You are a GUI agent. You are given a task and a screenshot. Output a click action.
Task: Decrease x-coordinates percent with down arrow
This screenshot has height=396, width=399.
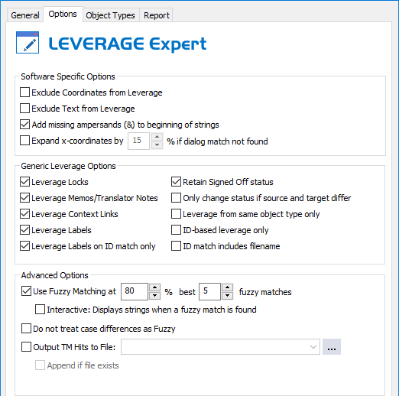point(157,145)
